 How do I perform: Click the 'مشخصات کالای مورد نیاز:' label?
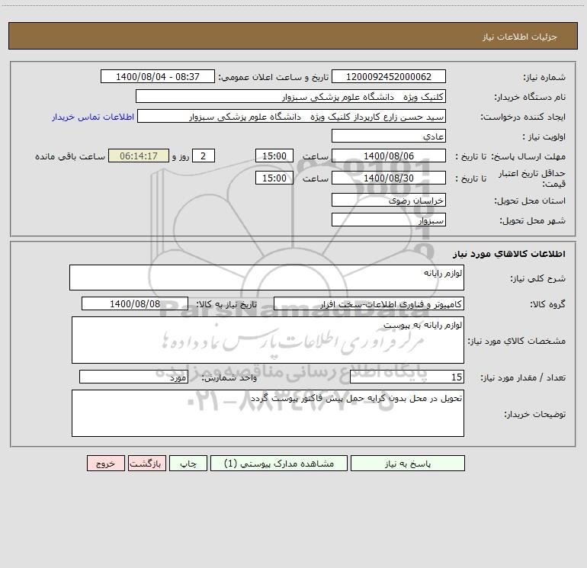[x=517, y=341]
